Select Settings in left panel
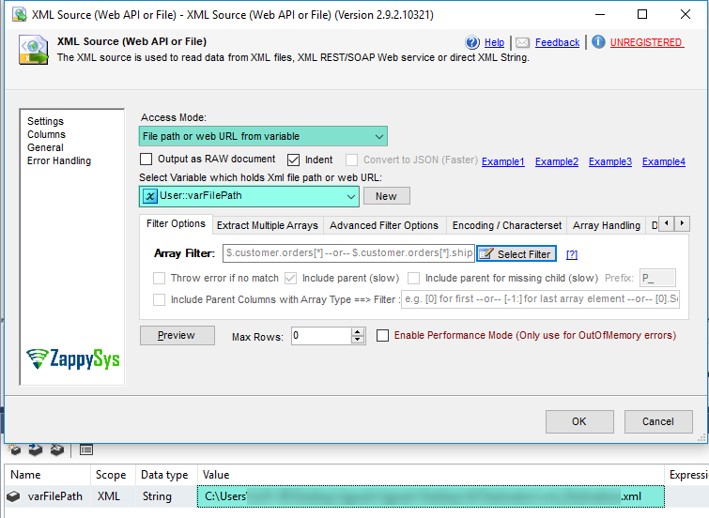 (45, 121)
